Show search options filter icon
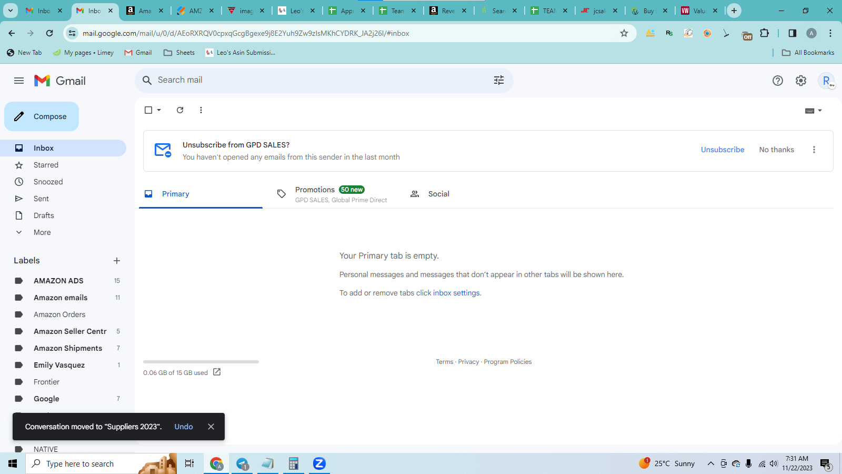 [x=499, y=80]
